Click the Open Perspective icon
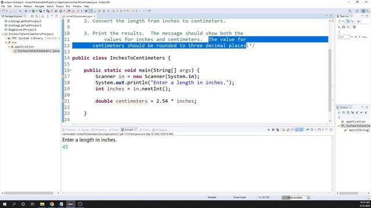Screen dimensions: 371x208 [x=358, y=11]
